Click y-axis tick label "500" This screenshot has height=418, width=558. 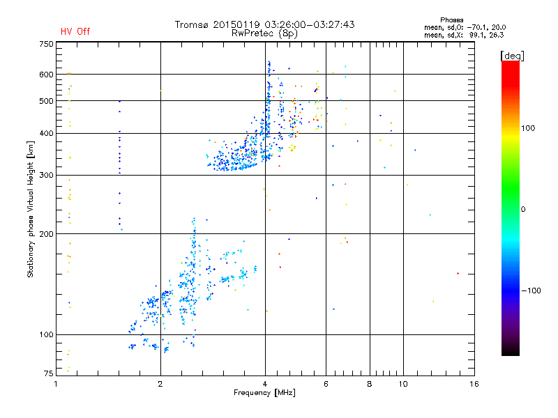pos(46,101)
